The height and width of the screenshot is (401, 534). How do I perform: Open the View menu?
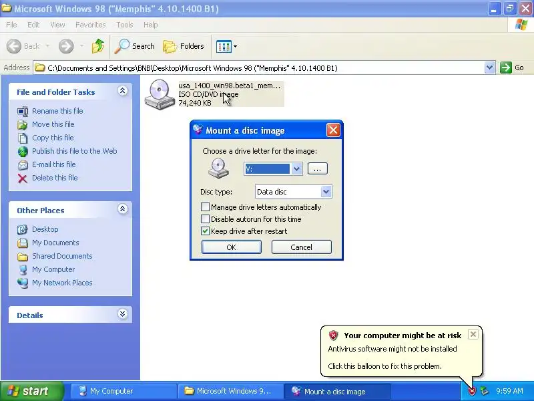pyautogui.click(x=57, y=25)
